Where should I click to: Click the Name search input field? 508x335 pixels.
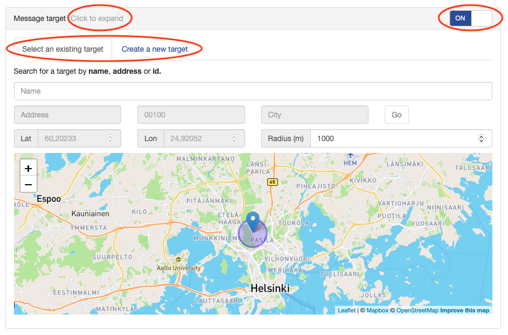click(253, 91)
